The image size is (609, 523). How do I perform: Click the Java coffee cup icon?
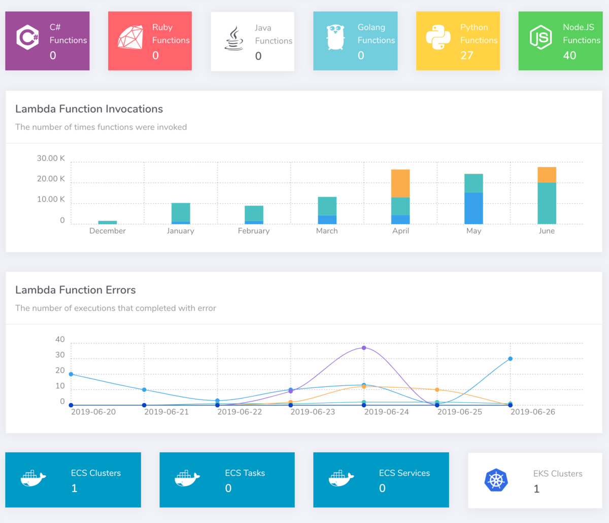(x=233, y=39)
